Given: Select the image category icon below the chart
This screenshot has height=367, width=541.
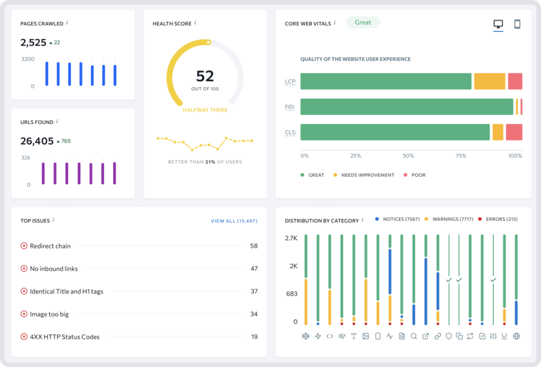Looking at the screenshot, I should pos(365,336).
